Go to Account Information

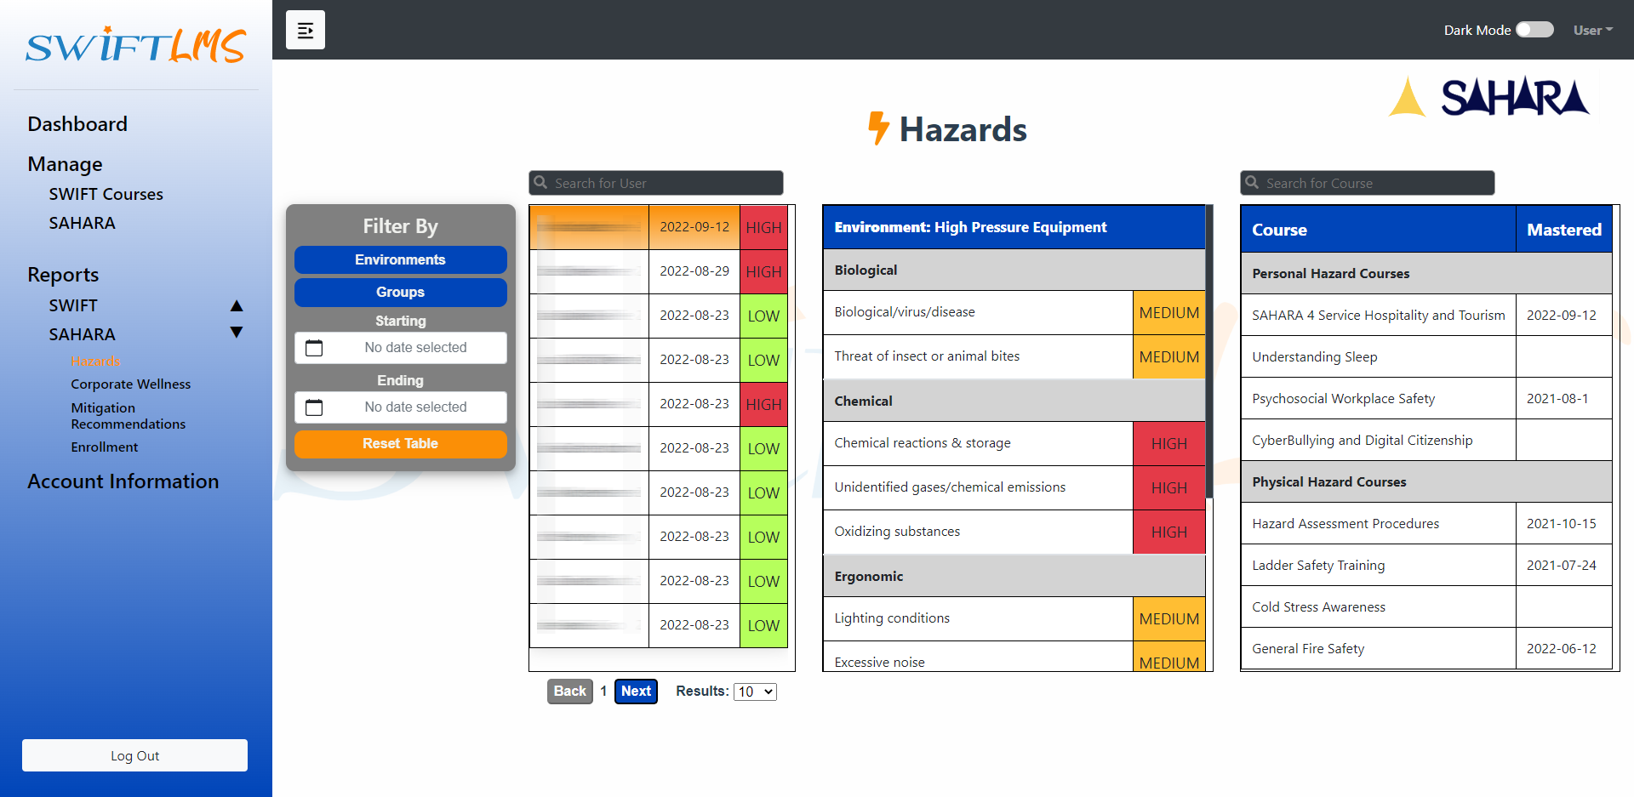tap(123, 481)
